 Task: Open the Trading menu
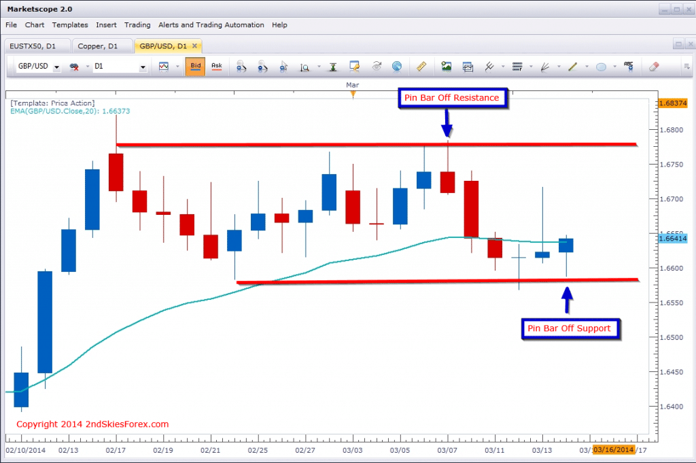click(137, 25)
